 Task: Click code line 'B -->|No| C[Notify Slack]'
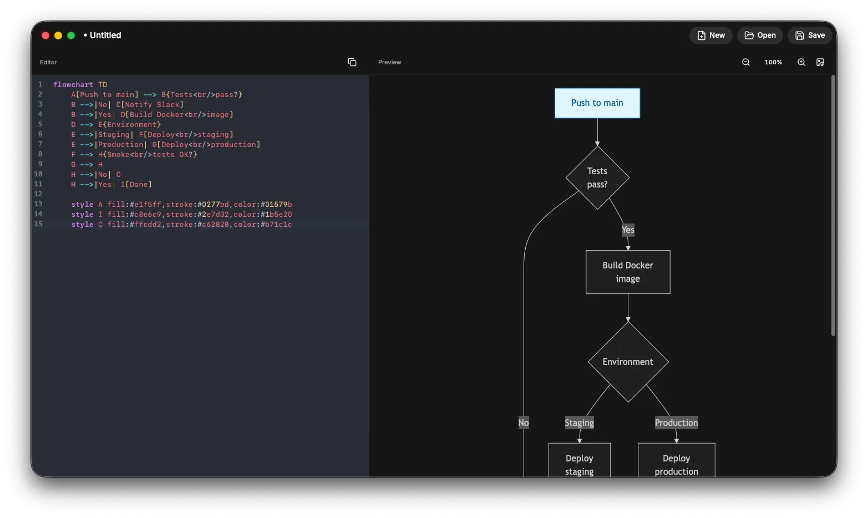pos(127,104)
